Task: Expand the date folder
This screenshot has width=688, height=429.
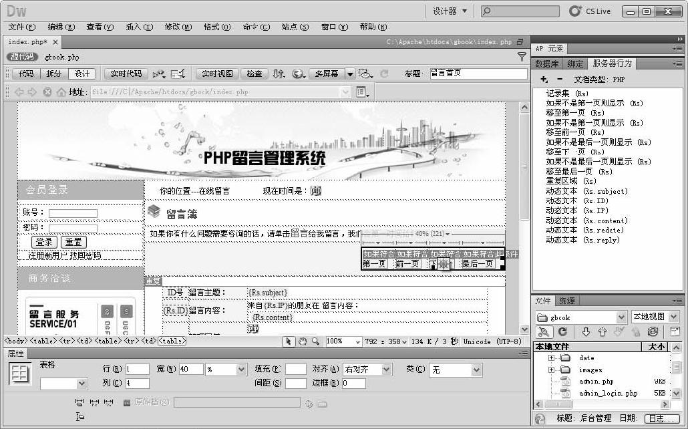Action: tap(552, 358)
